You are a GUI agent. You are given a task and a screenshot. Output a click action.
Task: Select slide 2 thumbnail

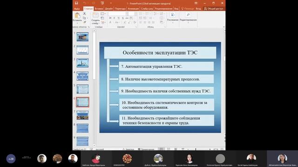point(82,50)
